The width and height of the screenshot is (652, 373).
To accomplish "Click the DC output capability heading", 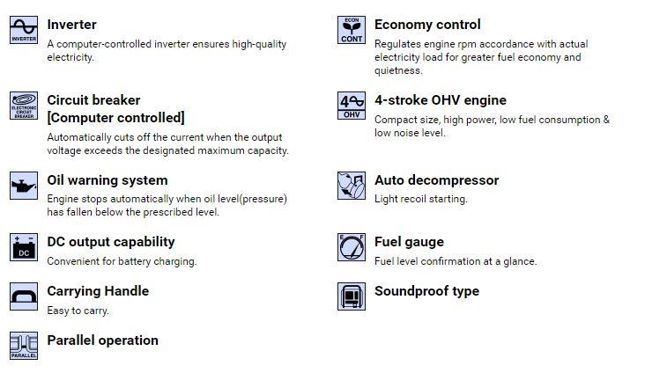I will [x=111, y=242].
